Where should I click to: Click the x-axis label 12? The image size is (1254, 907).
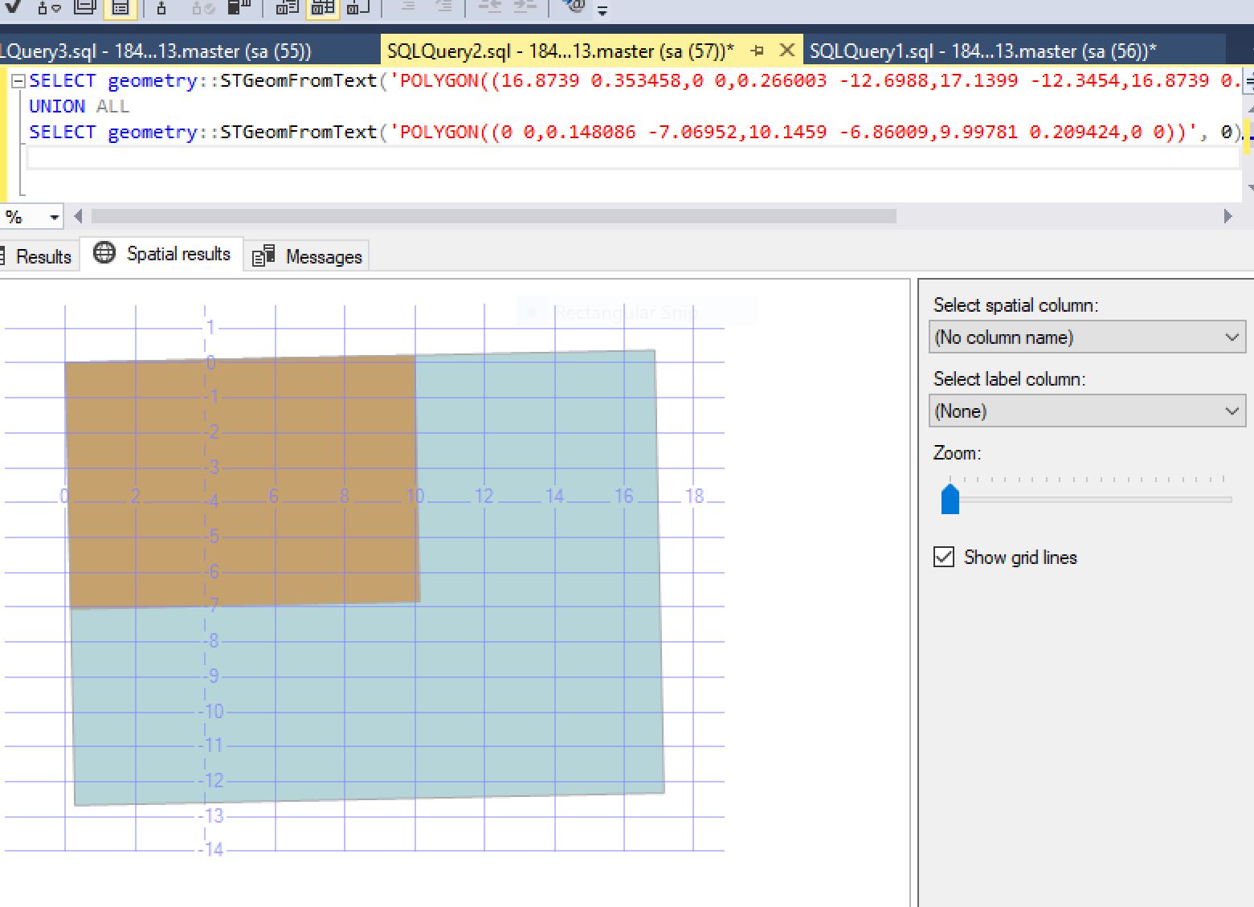click(x=484, y=496)
